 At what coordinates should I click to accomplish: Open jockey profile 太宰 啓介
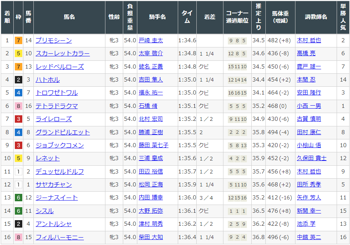[x=151, y=53]
